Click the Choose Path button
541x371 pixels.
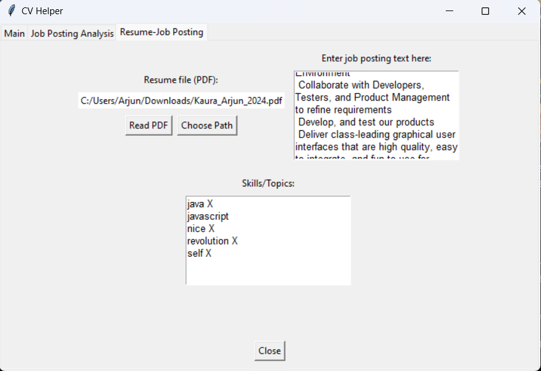click(207, 125)
